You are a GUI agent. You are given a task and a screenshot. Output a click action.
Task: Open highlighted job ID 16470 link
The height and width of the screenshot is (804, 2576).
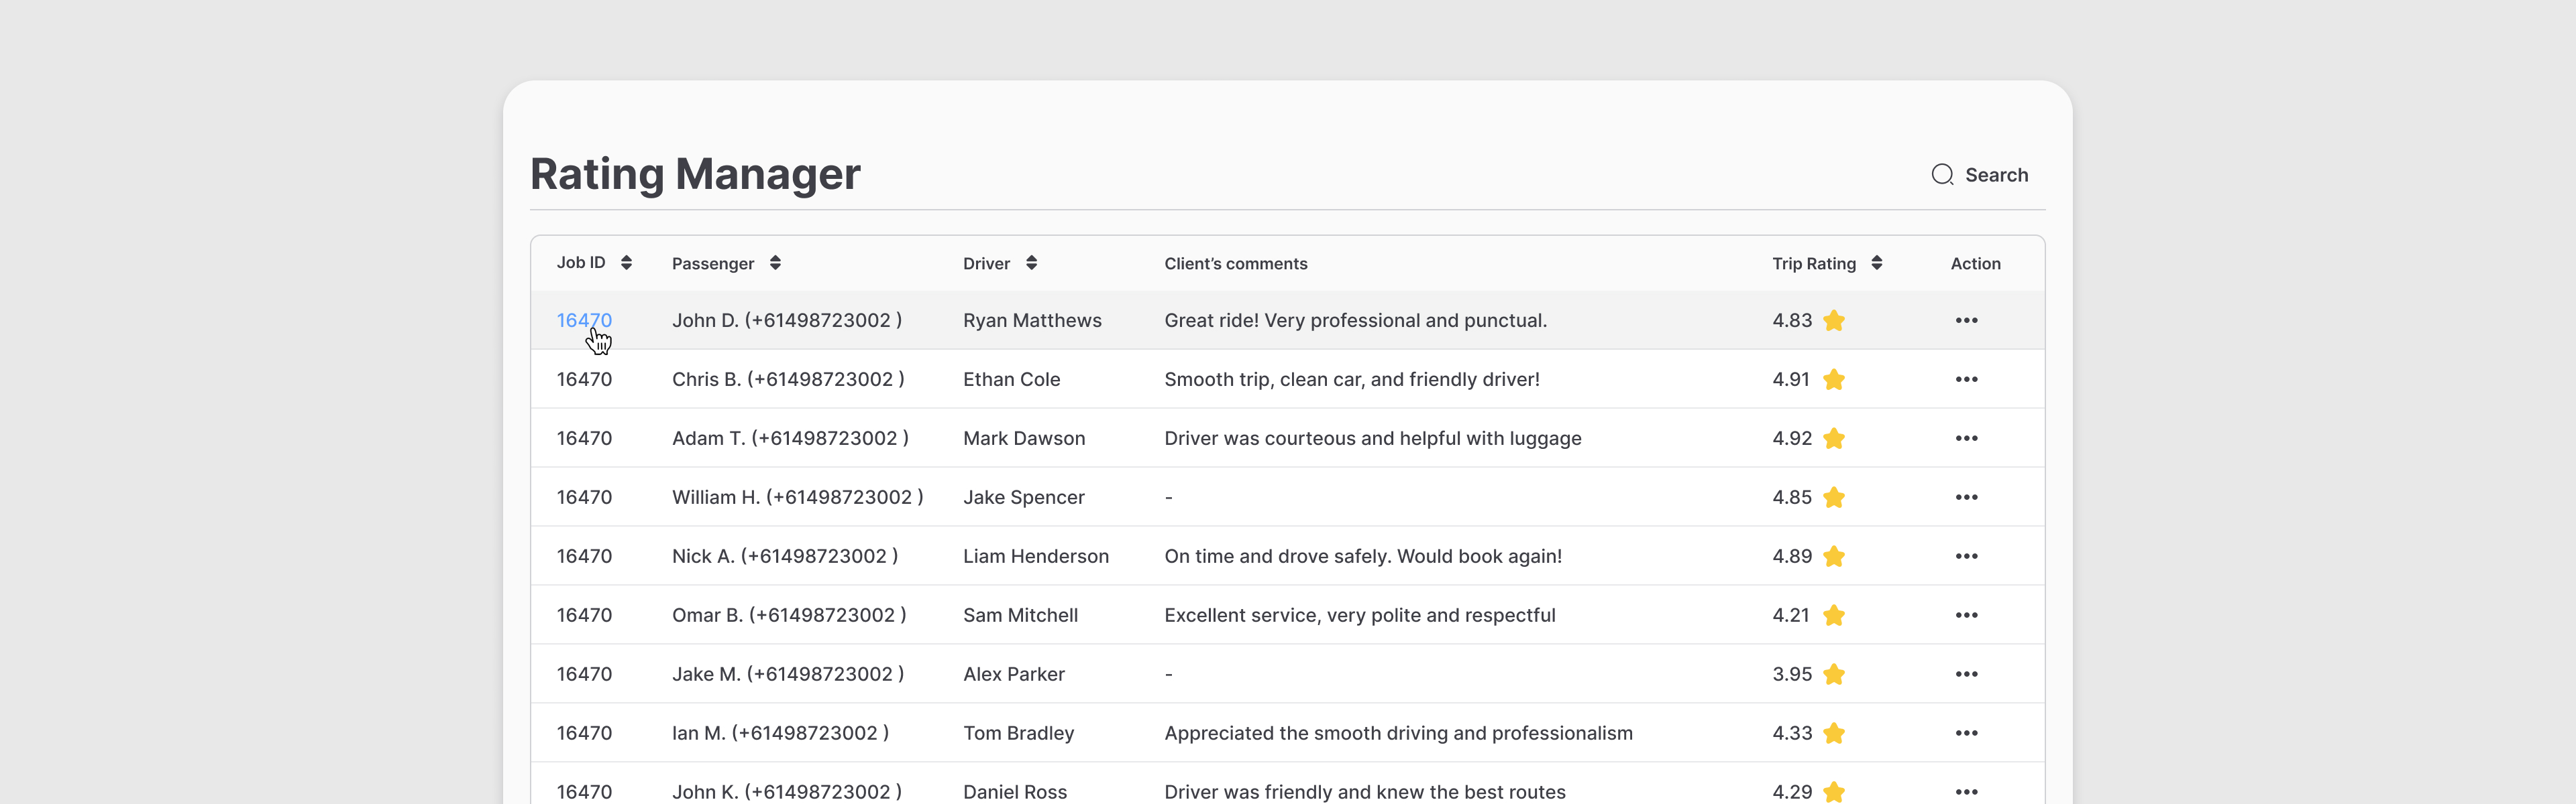click(x=583, y=321)
